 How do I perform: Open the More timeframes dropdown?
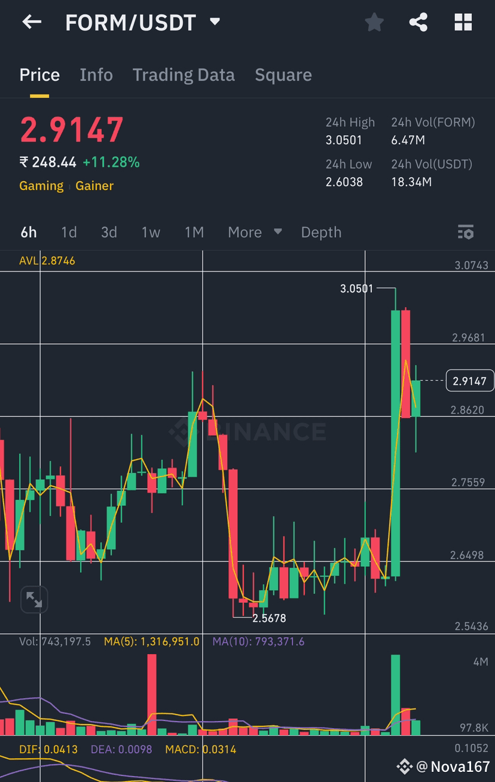coord(255,232)
